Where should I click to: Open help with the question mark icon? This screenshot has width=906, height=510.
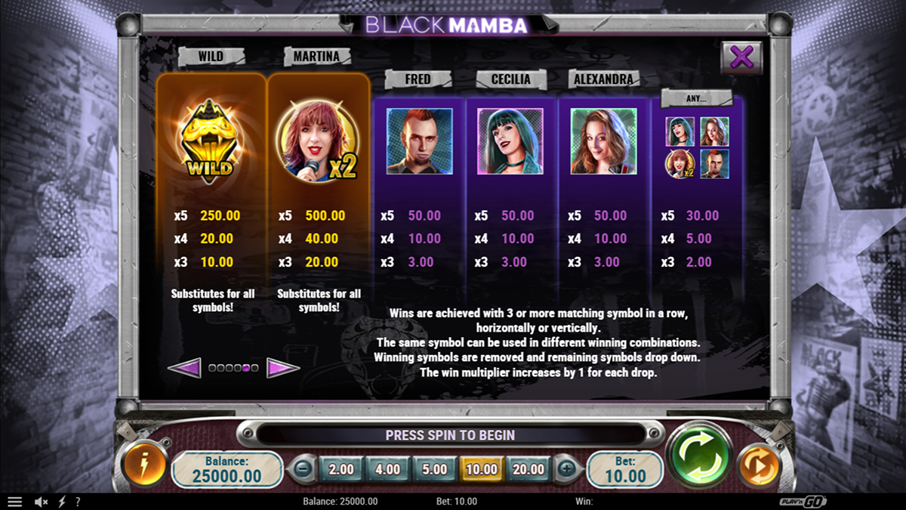78,502
